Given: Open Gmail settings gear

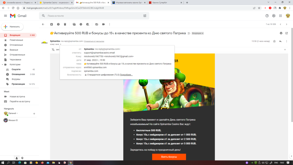Looking at the screenshot, I should coord(274,16).
